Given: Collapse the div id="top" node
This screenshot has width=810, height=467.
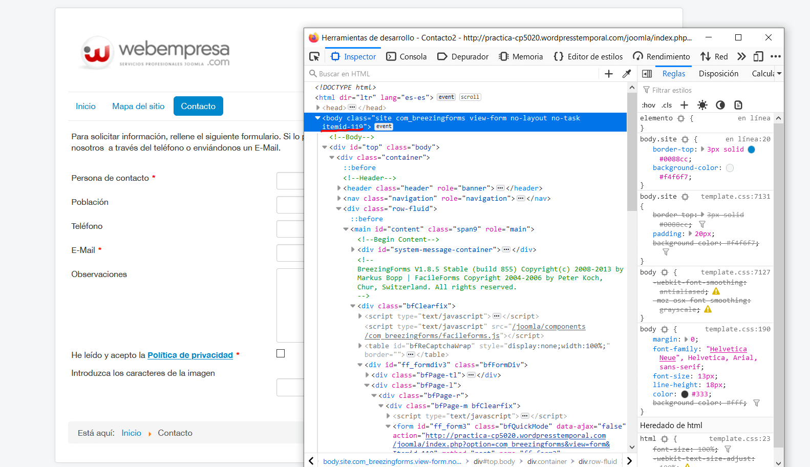Looking at the screenshot, I should 325,147.
